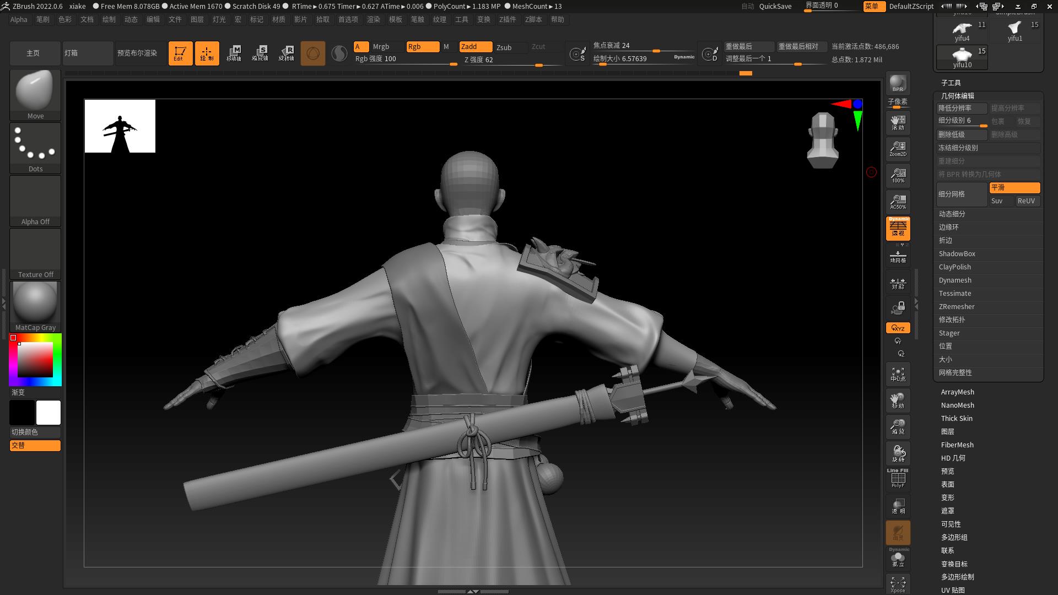This screenshot has height=595, width=1058.
Task: Open the Alpha menu
Action: point(19,19)
